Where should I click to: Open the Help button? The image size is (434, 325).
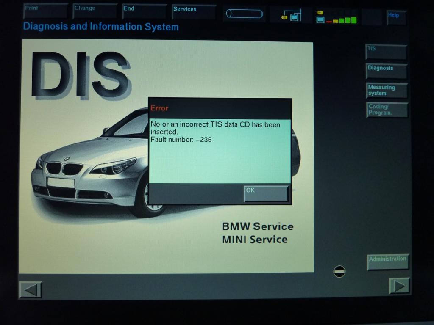pyautogui.click(x=396, y=18)
